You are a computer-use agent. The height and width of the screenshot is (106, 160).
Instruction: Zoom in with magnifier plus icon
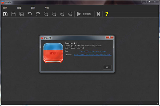click(x=46, y=14)
